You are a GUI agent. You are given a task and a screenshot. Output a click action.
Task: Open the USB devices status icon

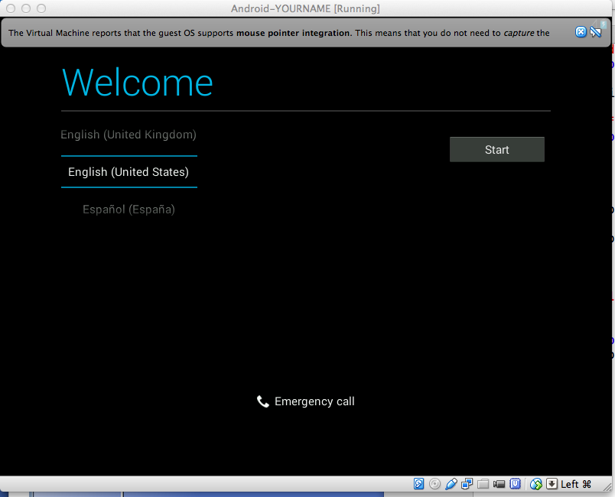451,484
